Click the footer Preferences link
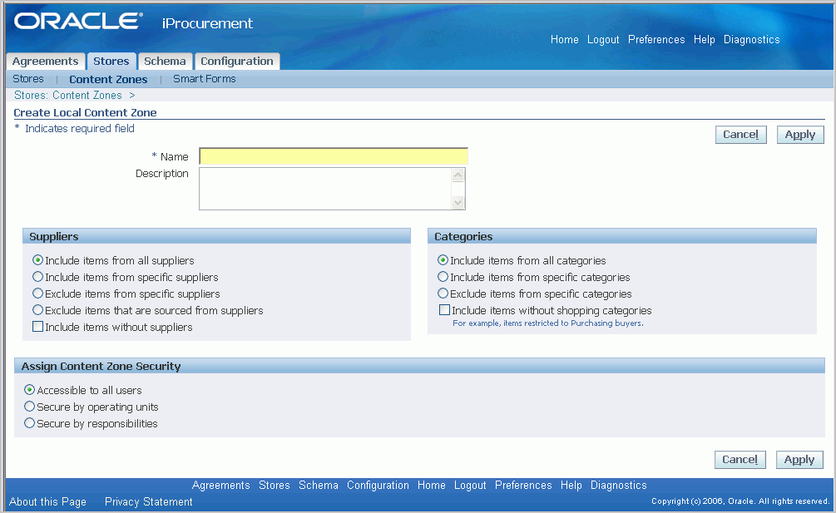 tap(523, 486)
